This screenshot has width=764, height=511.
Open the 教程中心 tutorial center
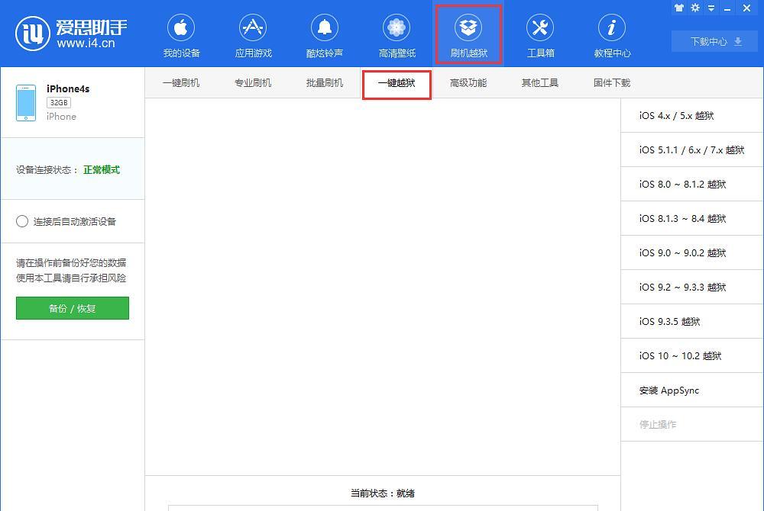pos(612,36)
